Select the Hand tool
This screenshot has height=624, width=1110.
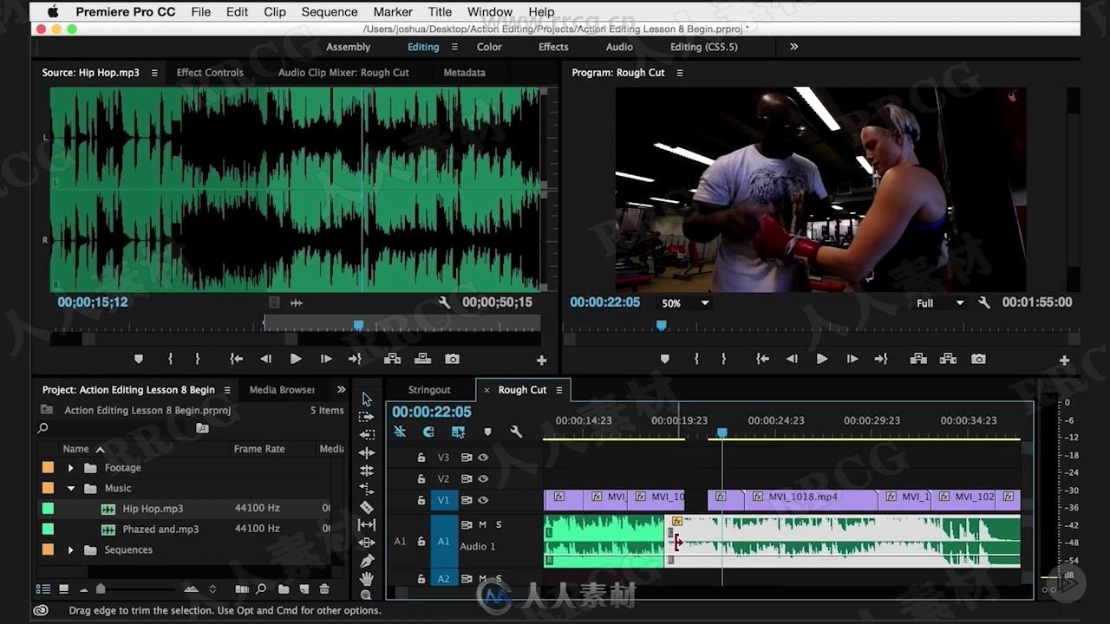coord(367,578)
